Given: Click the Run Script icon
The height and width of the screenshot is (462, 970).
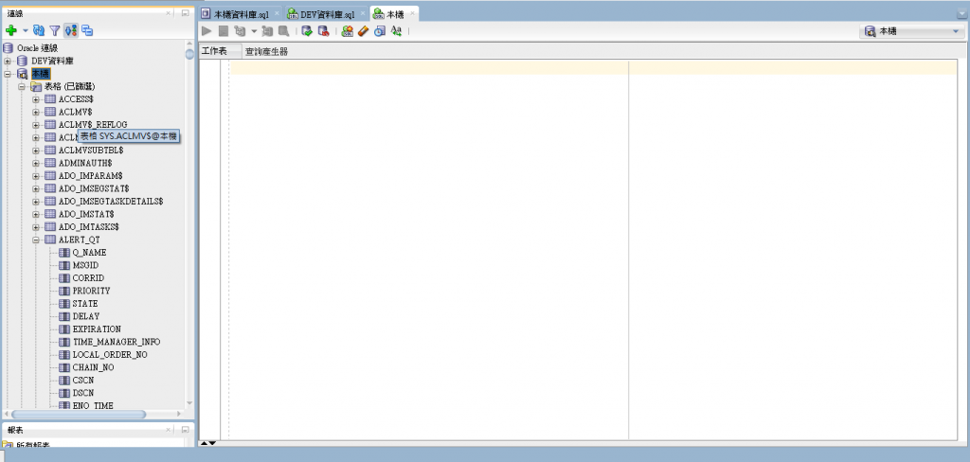Looking at the screenshot, I should [224, 31].
